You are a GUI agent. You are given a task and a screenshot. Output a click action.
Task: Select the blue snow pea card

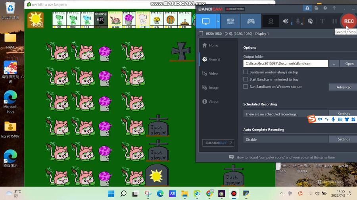(x=87, y=20)
